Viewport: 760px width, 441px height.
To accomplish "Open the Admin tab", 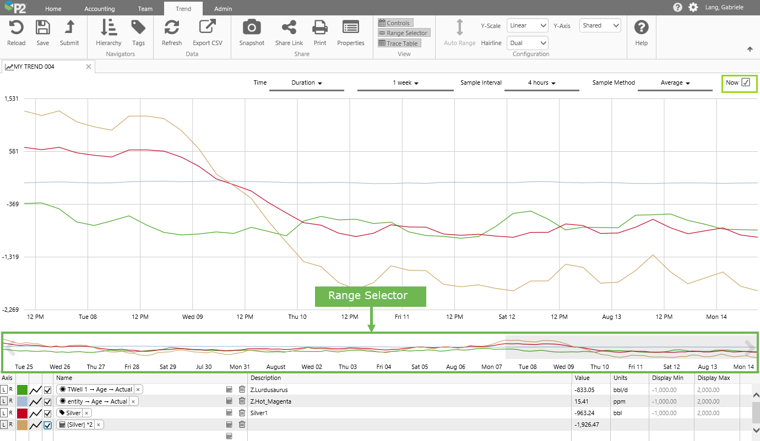I will pos(223,9).
